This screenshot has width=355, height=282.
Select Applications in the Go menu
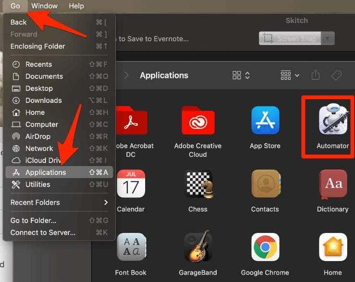(x=46, y=172)
